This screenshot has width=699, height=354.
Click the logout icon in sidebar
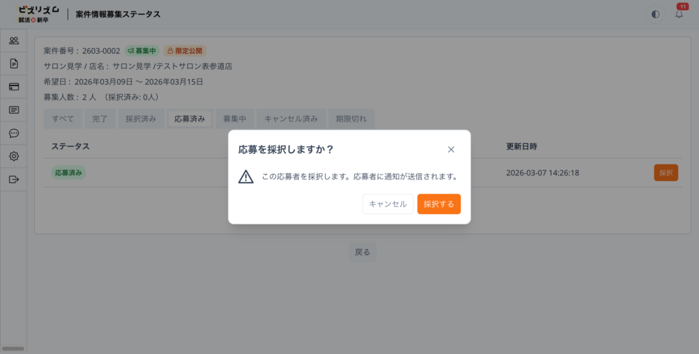click(14, 179)
